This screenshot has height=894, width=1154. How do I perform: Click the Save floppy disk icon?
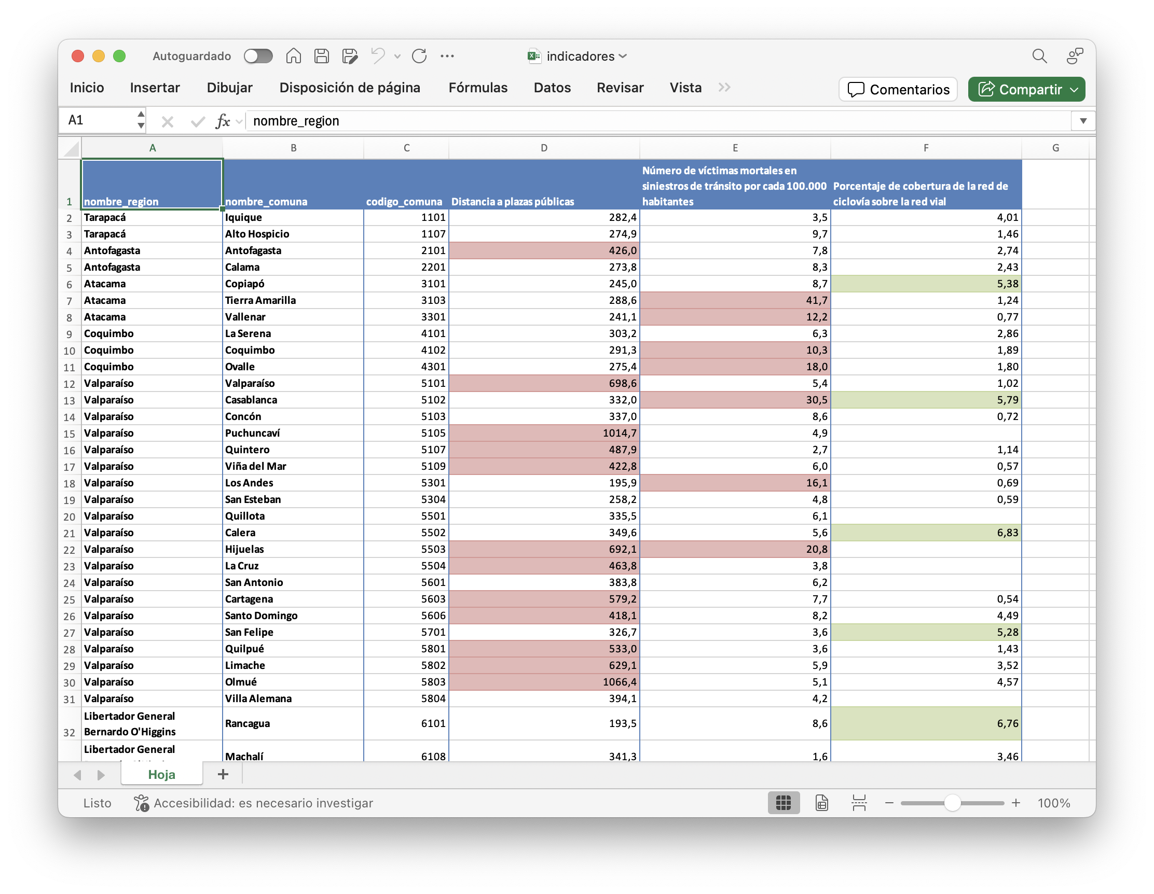321,56
